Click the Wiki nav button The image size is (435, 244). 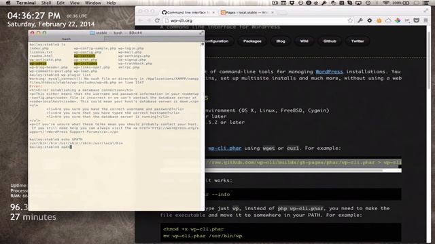[x=304, y=41]
